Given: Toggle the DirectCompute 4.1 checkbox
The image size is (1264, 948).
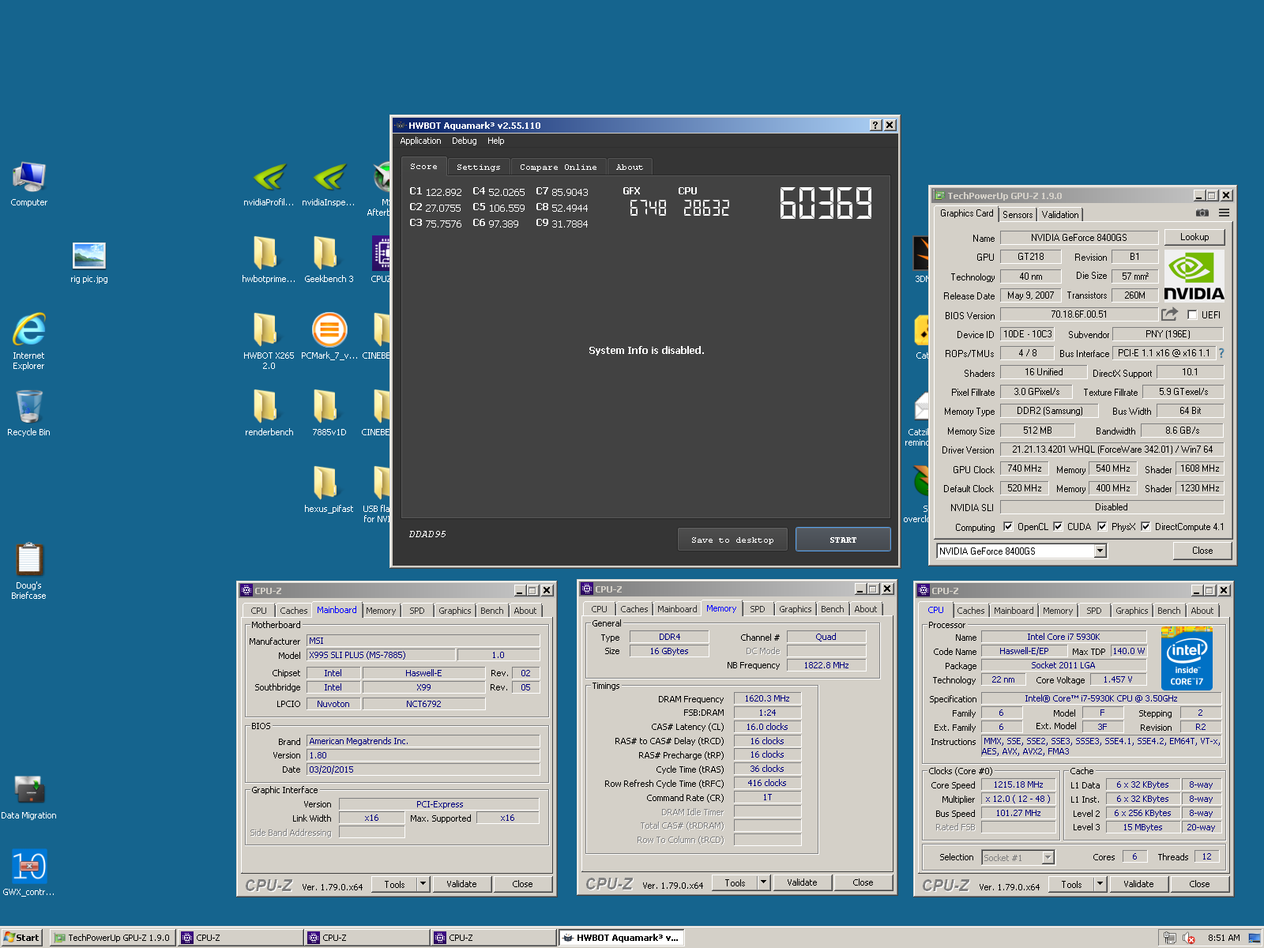Looking at the screenshot, I should click(1145, 527).
